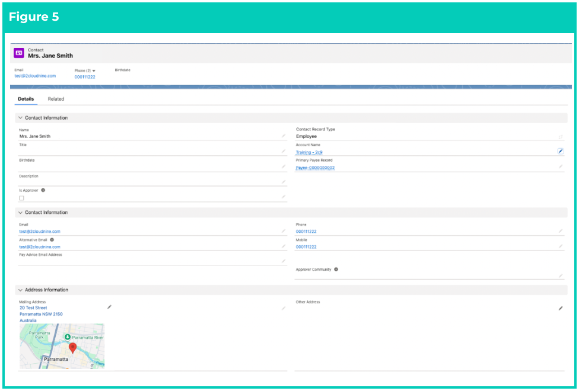Click the Parramatta NSW 2150 address line

click(x=41, y=314)
